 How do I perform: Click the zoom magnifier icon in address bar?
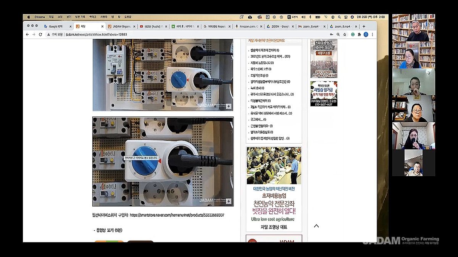point(338,34)
